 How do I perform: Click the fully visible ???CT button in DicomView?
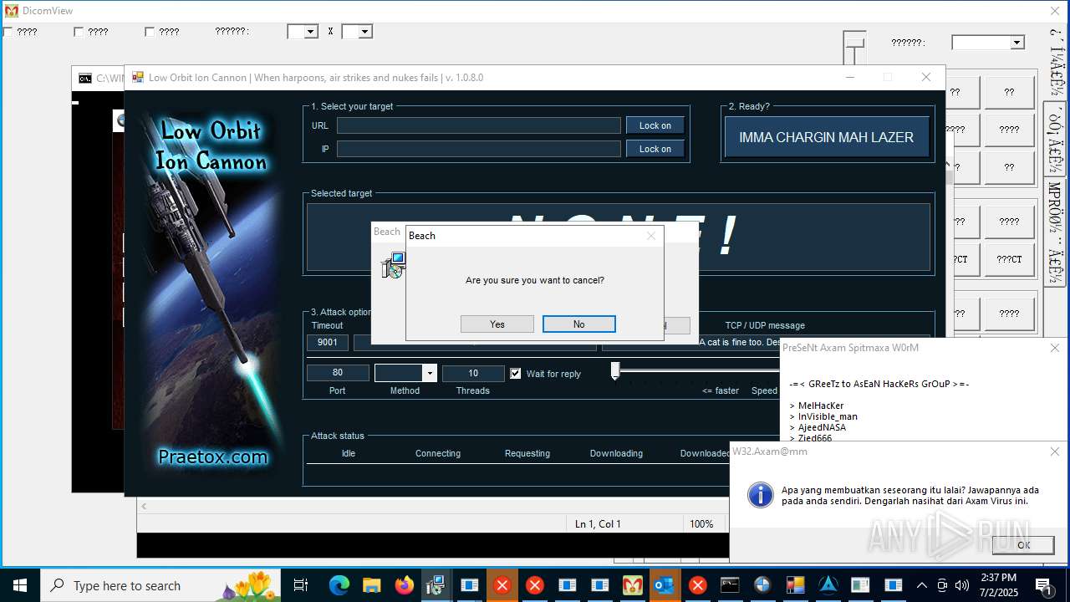tap(1009, 260)
